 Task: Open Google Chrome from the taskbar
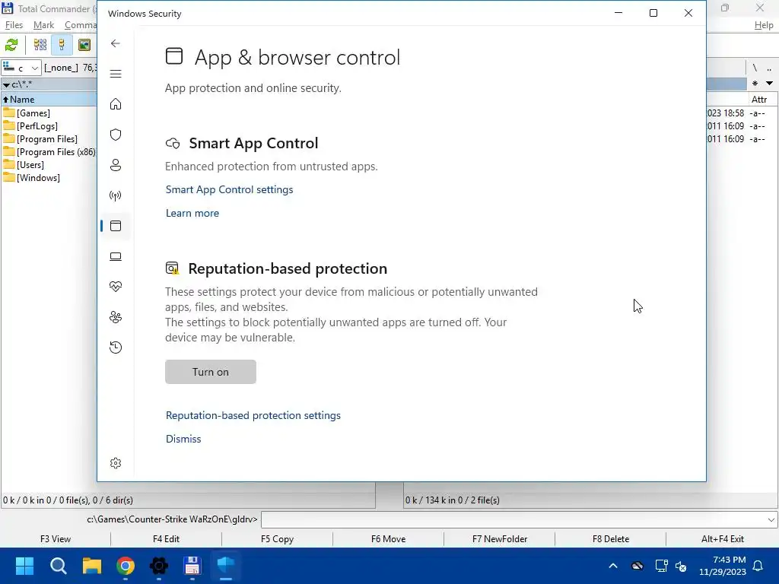[x=126, y=566]
